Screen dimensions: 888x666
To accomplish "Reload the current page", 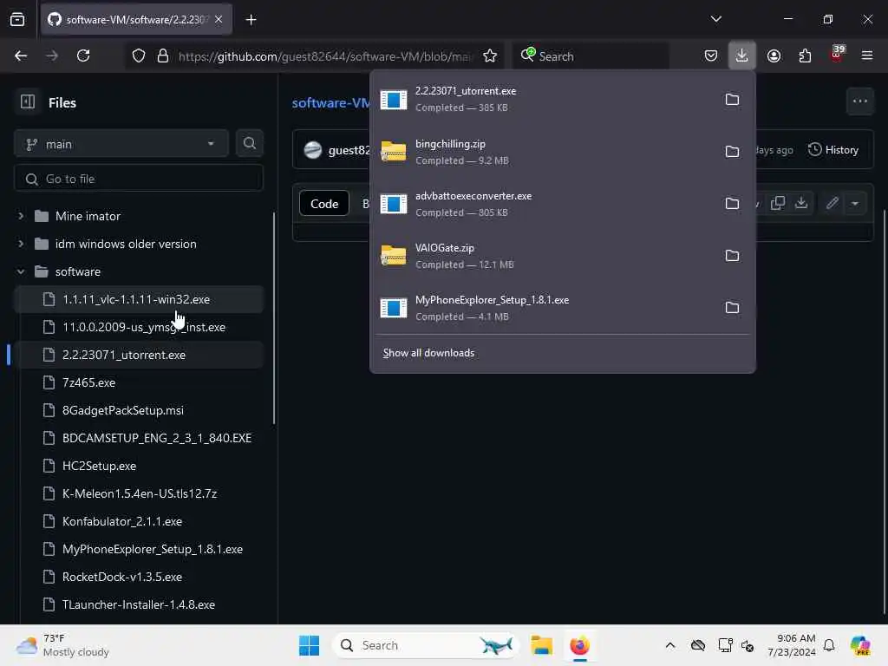I will 83,55.
